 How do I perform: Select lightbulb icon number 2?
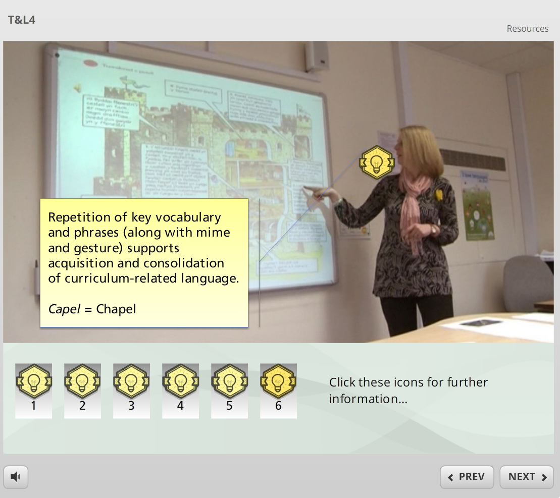coord(82,391)
